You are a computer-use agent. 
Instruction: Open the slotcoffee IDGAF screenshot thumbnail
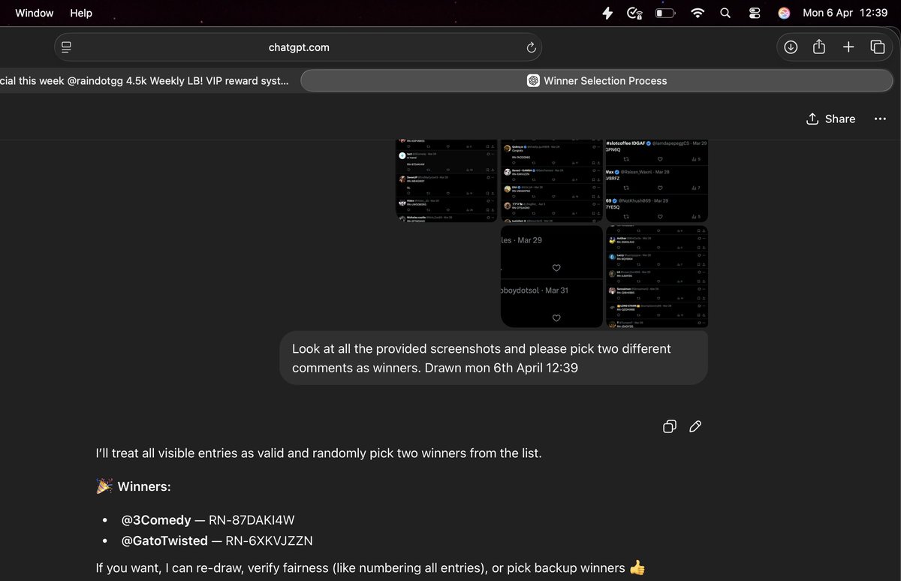coord(657,181)
